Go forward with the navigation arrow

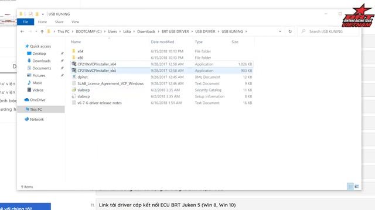(x=30, y=32)
